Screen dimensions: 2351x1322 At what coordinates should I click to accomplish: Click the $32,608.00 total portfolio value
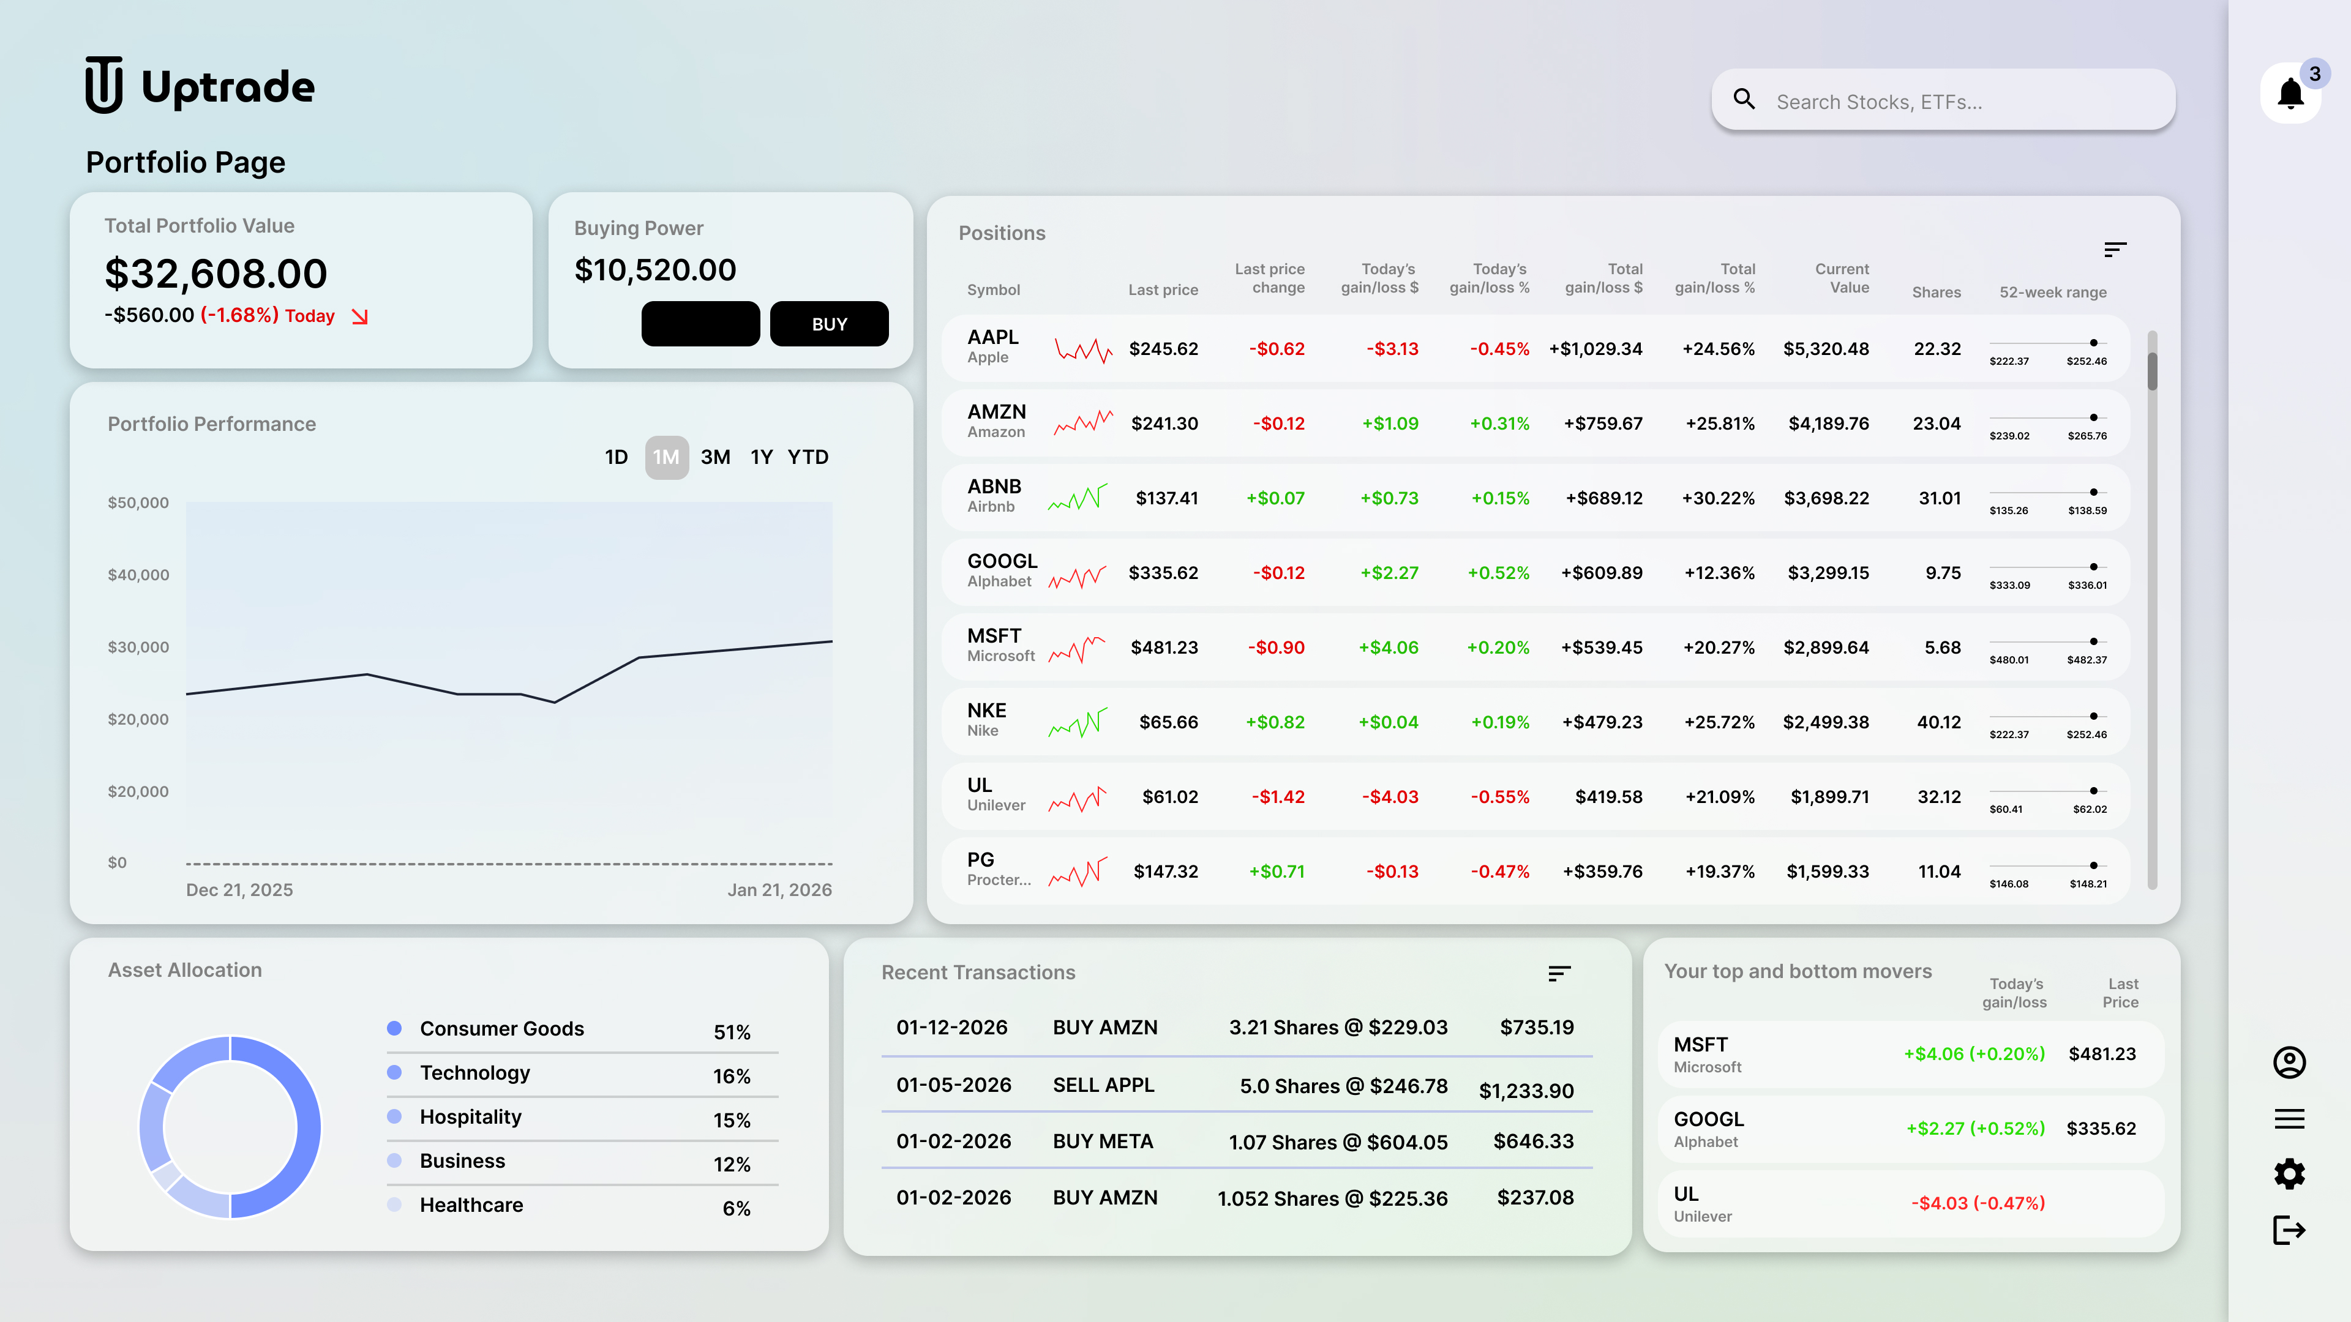216,274
